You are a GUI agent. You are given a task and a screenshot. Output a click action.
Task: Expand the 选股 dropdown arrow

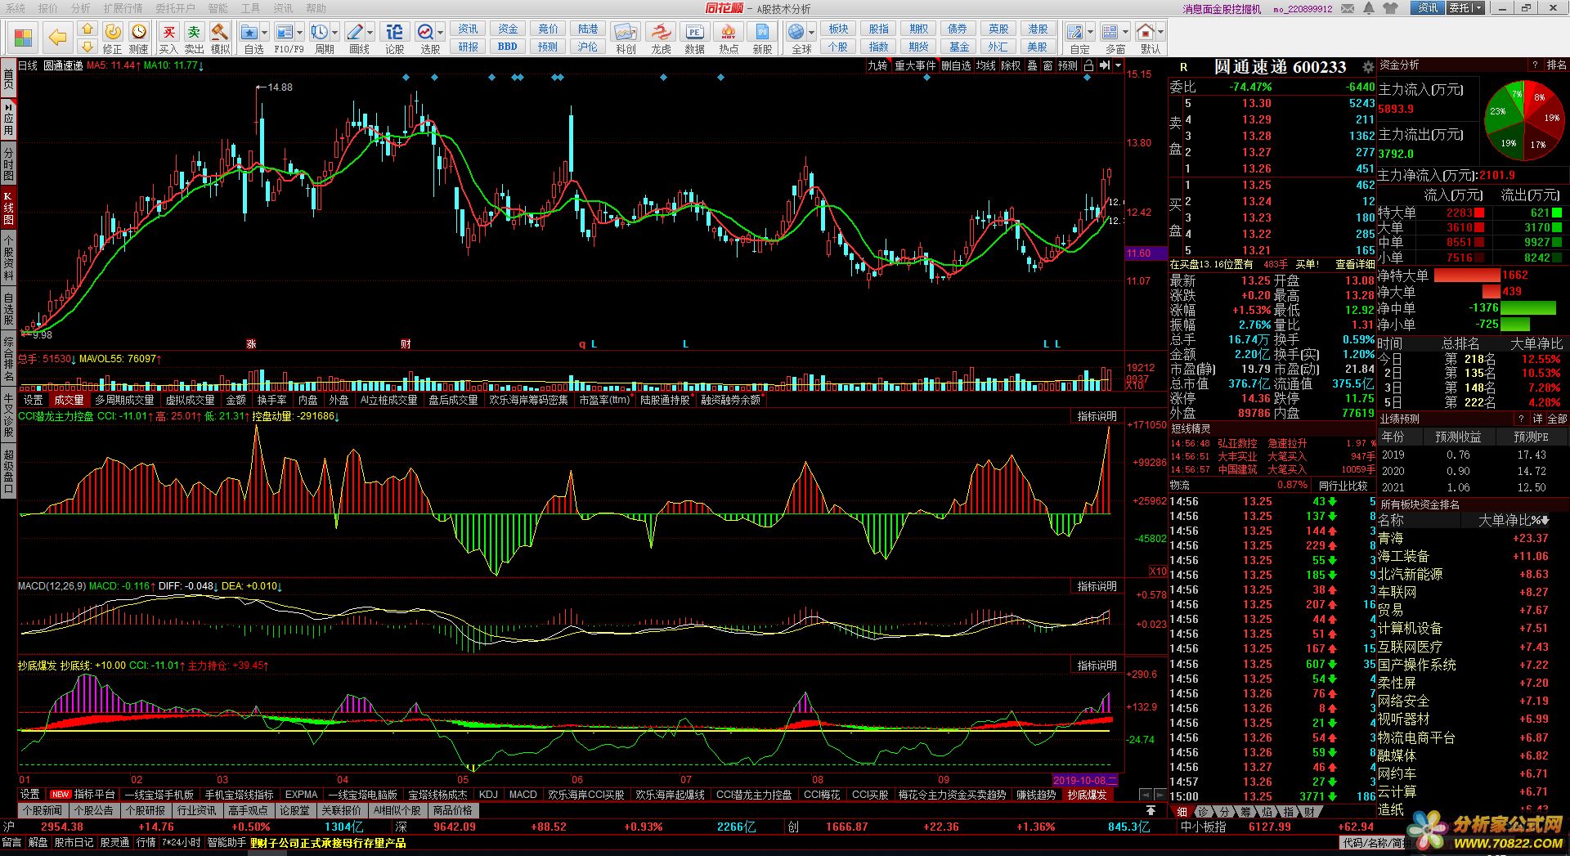click(x=441, y=33)
